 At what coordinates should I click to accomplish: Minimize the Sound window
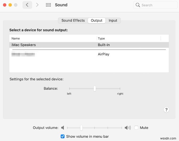[10, 5]
